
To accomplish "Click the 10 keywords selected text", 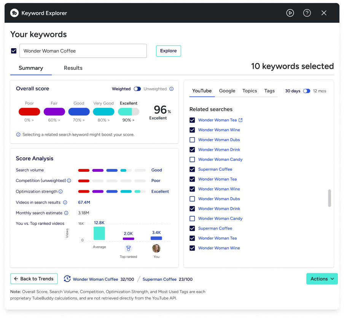I will (293, 66).
